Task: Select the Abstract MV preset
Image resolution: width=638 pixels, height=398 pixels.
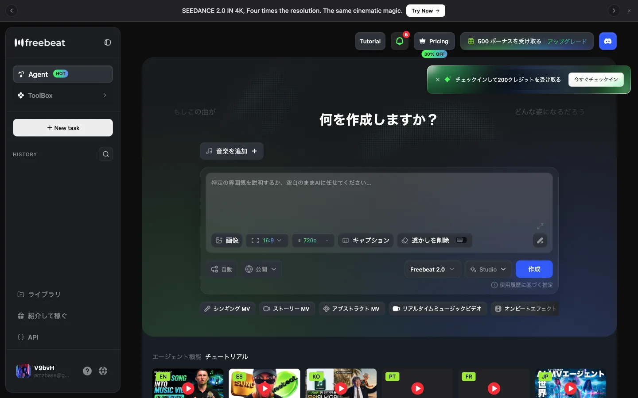Action: click(351, 309)
